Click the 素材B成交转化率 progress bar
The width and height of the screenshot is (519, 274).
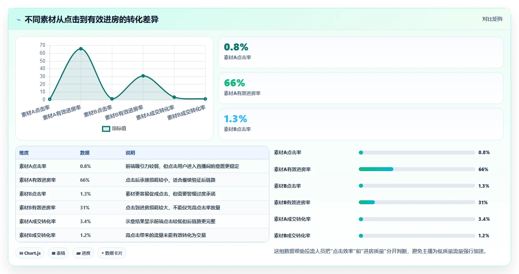(x=417, y=236)
